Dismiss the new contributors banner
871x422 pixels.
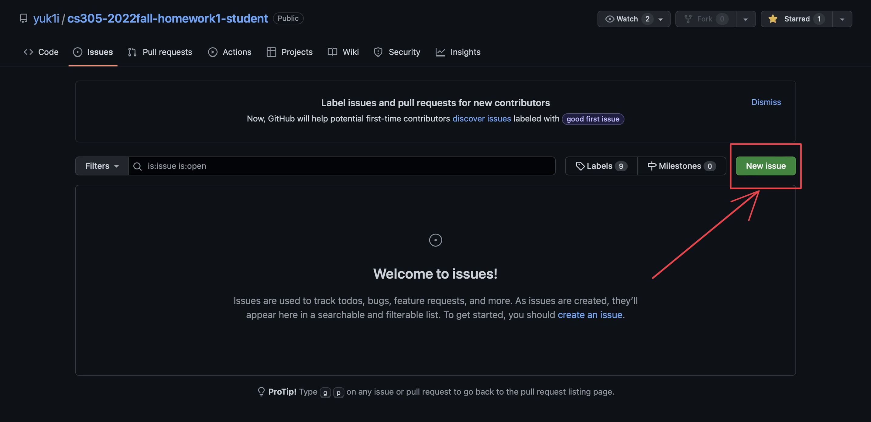(766, 102)
